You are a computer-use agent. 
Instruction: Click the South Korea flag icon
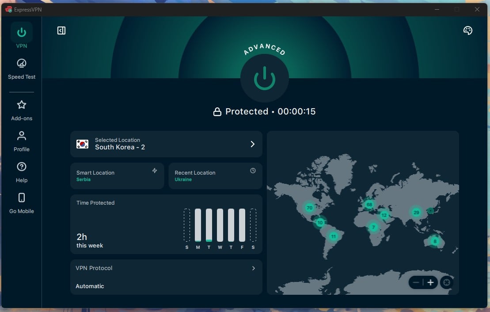click(x=83, y=144)
